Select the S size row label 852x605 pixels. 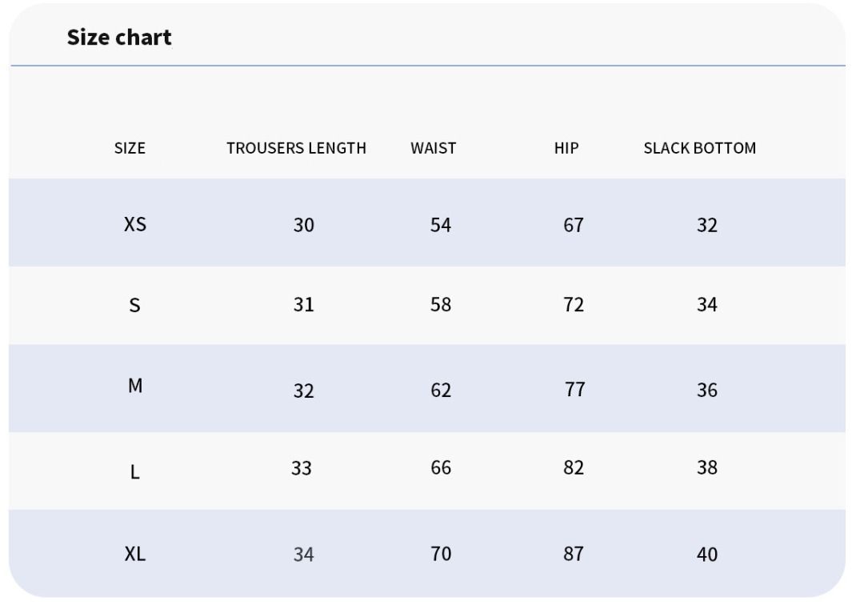coord(134,305)
